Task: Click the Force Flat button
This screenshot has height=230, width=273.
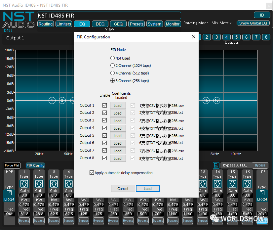Action: [x=12, y=165]
